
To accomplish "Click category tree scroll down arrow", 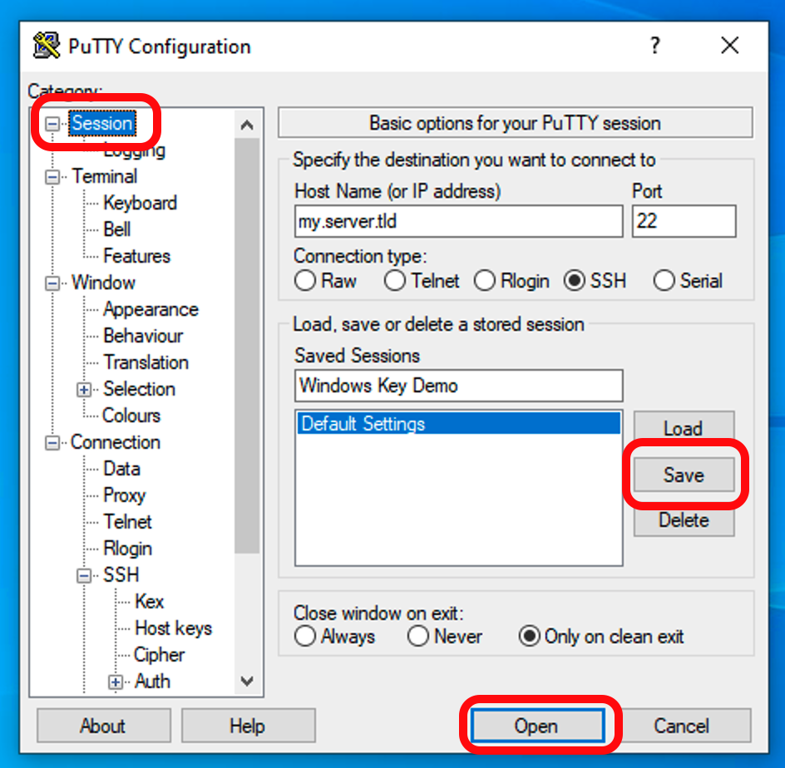I will [x=247, y=681].
